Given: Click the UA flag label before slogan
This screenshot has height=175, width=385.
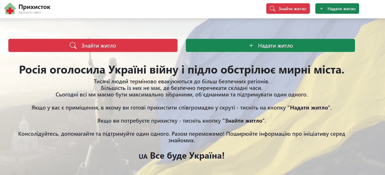Looking at the screenshot, I should pos(143,157).
